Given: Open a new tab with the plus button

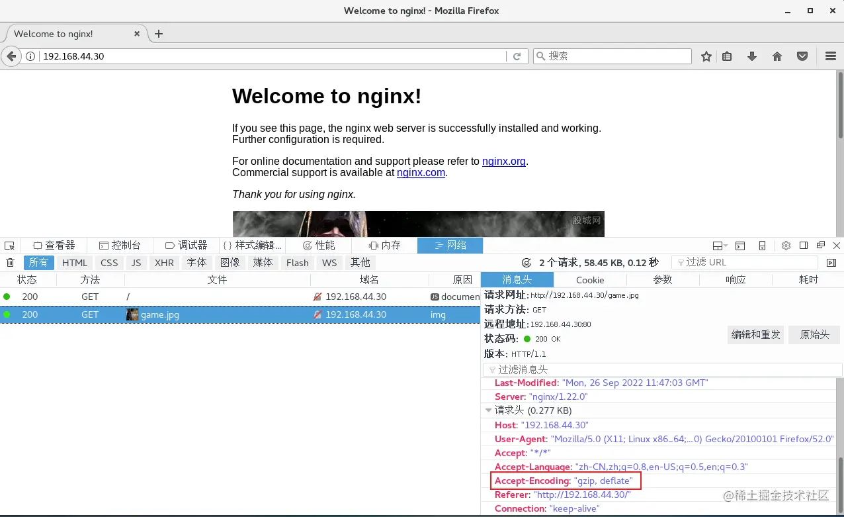Looking at the screenshot, I should pyautogui.click(x=159, y=34).
